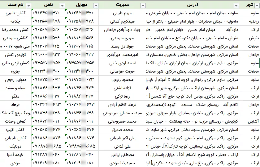Select address cell starting with کردیجان

(x=193, y=121)
